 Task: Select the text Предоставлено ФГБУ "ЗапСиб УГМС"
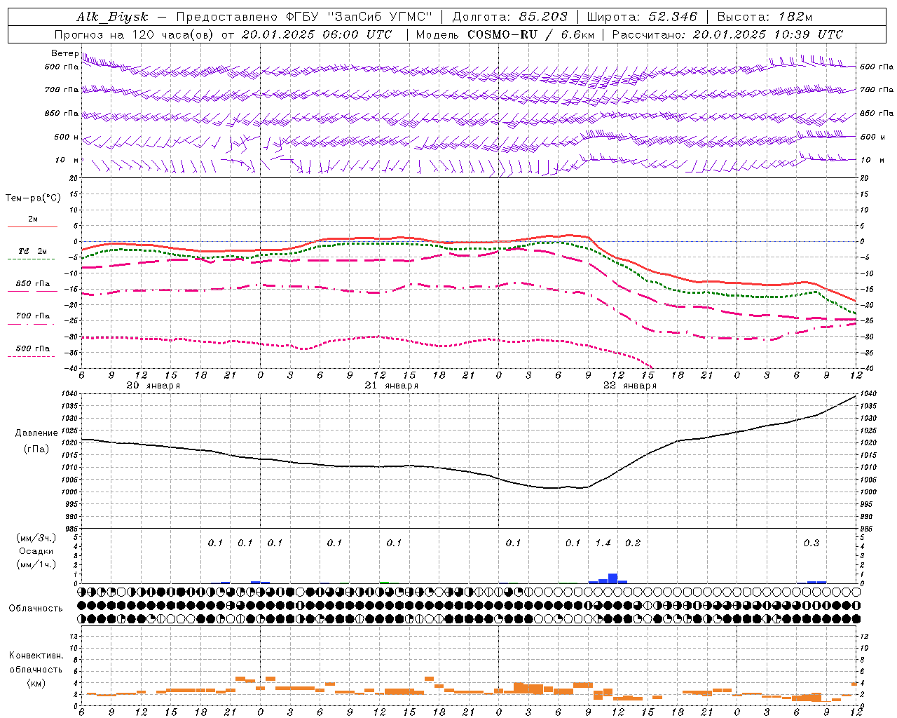click(306, 18)
